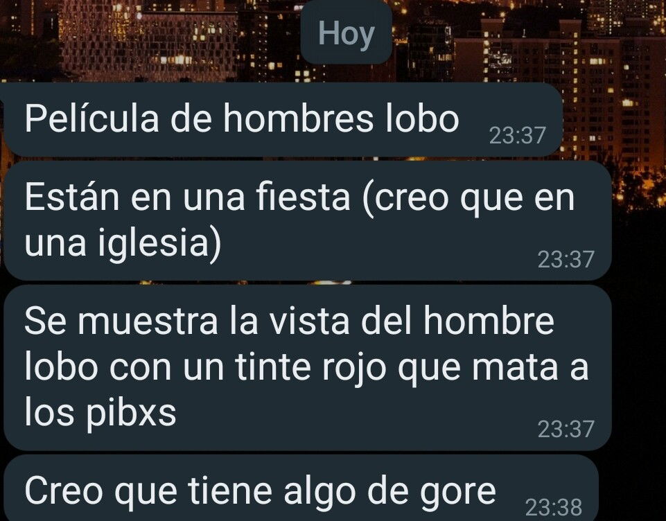Tap the 23:37 timestamp on the first message
The width and height of the screenshot is (666, 521).
517,136
